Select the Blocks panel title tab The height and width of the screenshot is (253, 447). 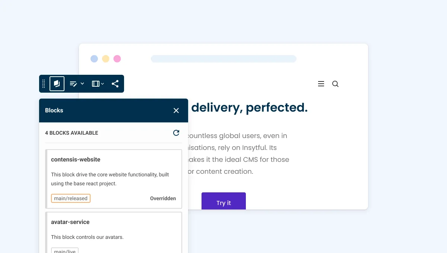pos(54,110)
